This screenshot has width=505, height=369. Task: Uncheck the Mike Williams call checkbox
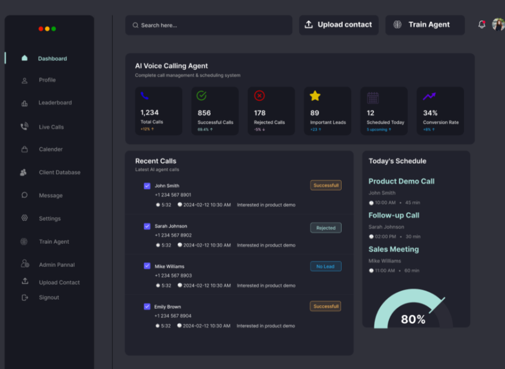click(147, 266)
